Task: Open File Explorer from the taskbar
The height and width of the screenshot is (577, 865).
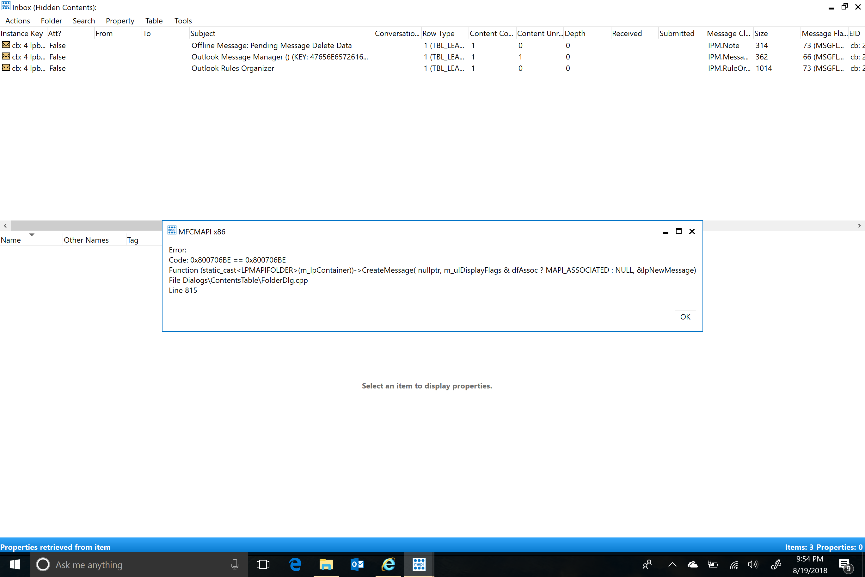Action: tap(326, 564)
